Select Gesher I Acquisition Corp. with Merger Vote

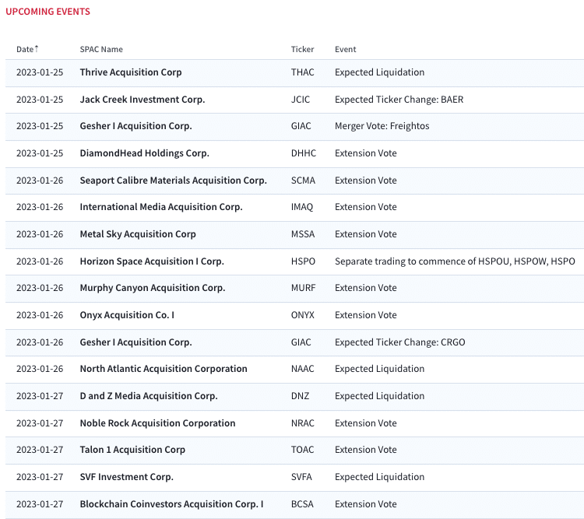136,126
